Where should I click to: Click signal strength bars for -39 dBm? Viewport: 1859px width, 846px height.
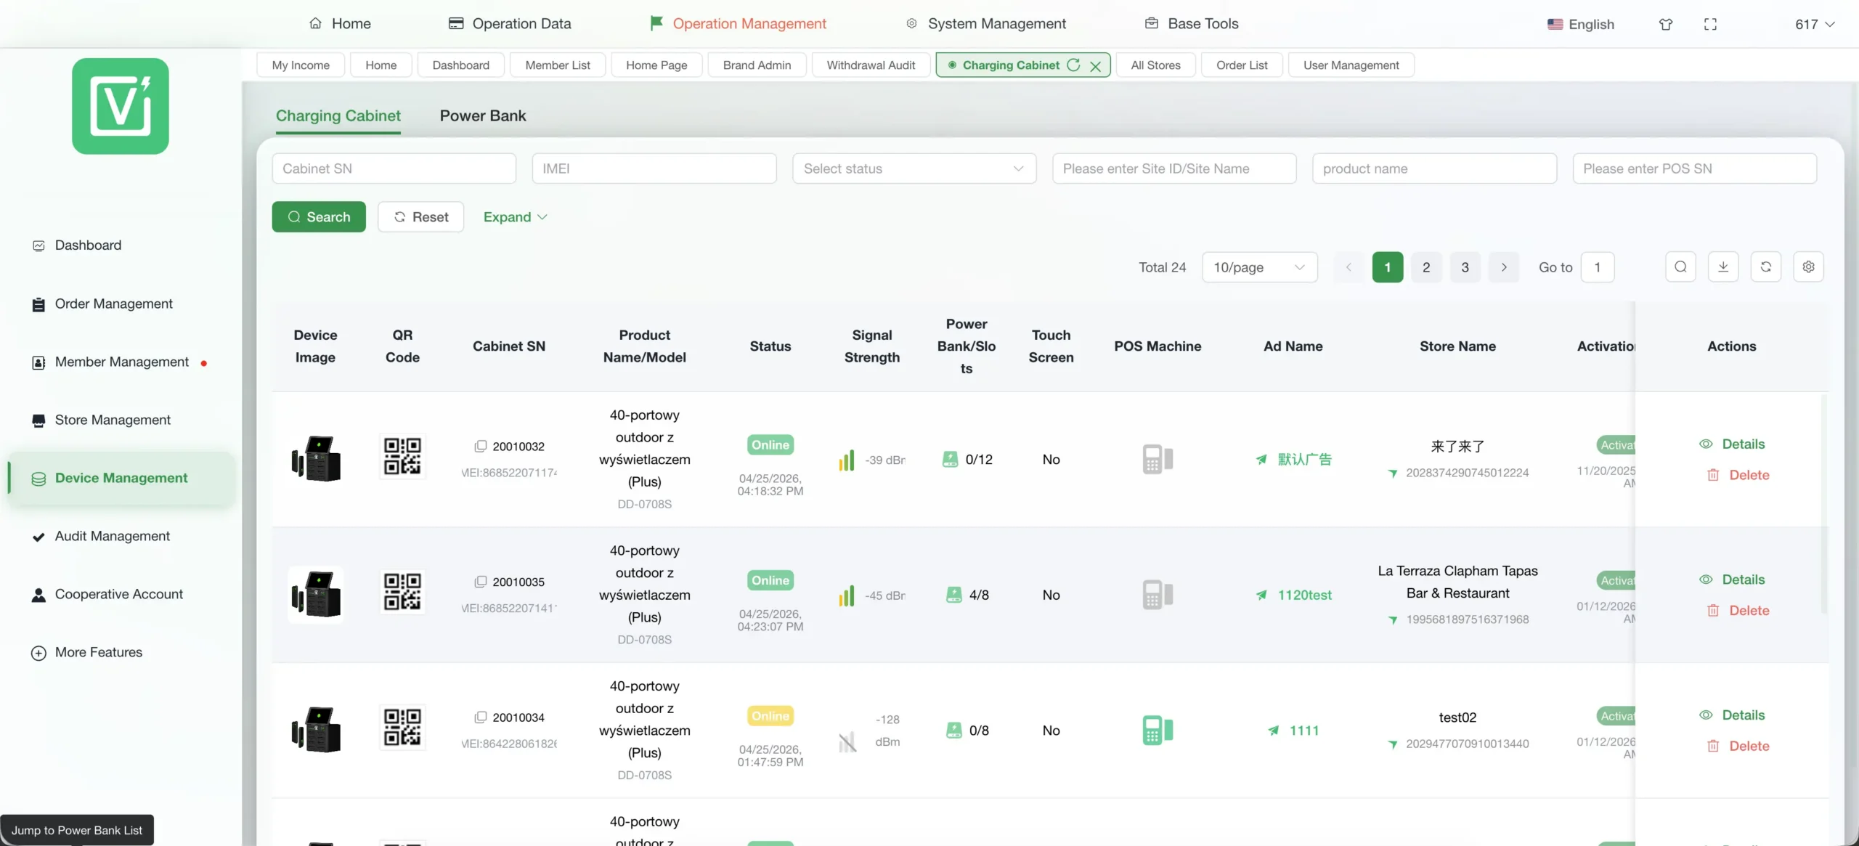pyautogui.click(x=847, y=460)
